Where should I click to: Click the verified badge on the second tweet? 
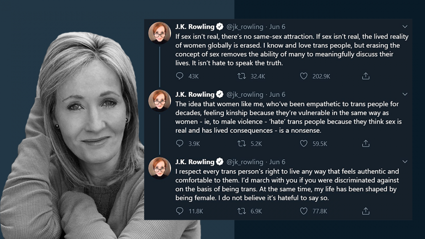[x=220, y=94]
